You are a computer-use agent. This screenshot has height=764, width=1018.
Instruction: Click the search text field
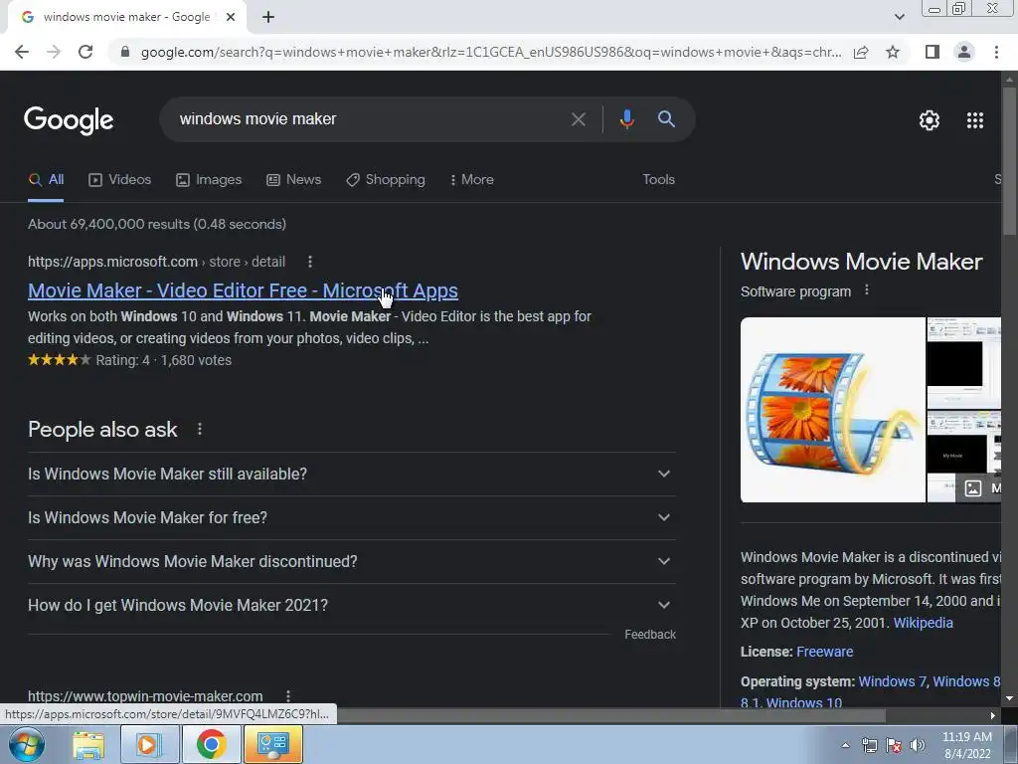click(x=370, y=119)
